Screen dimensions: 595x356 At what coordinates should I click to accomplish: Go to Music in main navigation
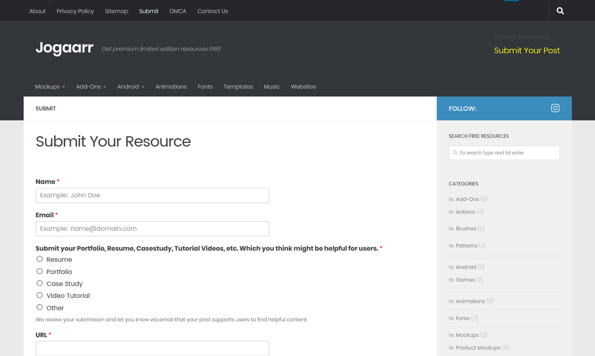[x=272, y=87]
